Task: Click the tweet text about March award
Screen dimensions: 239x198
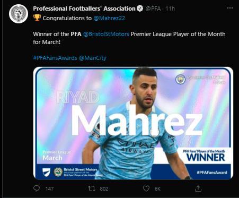Action: tap(129, 38)
